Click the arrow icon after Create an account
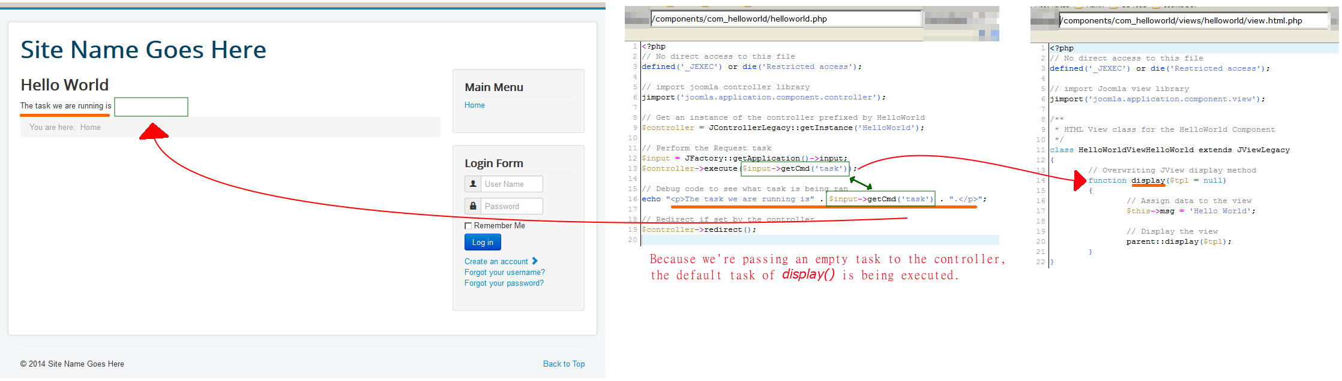This screenshot has width=1342, height=381. tap(535, 261)
